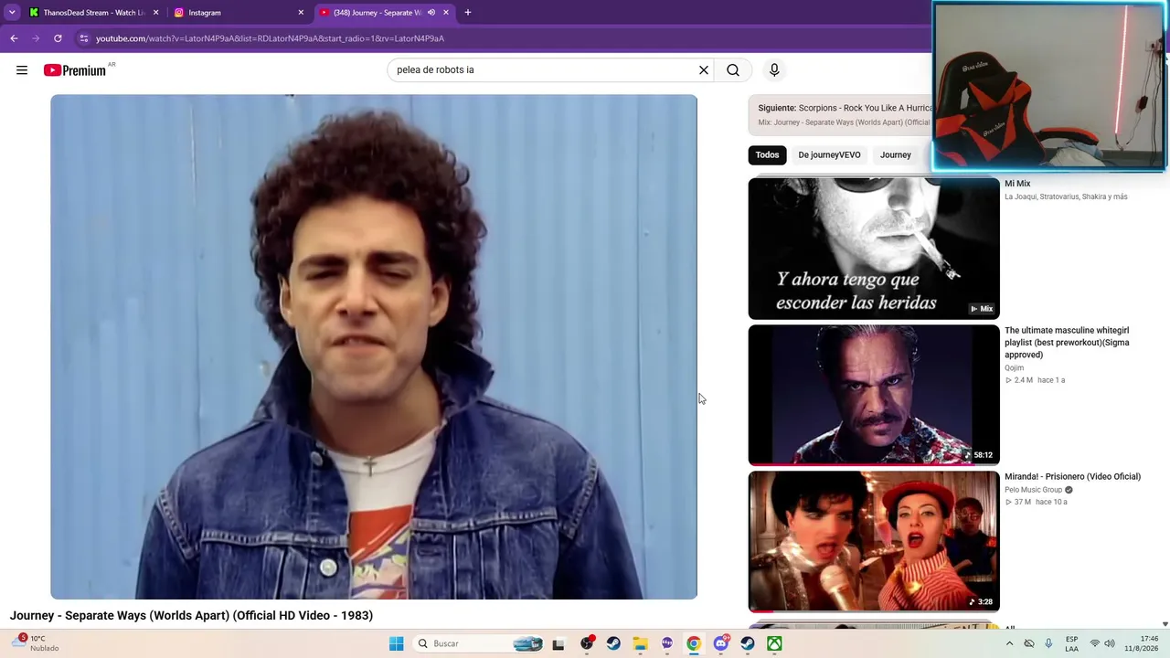Open Wi-Fi network settings in the tray
The height and width of the screenshot is (658, 1170).
[x=1095, y=643]
